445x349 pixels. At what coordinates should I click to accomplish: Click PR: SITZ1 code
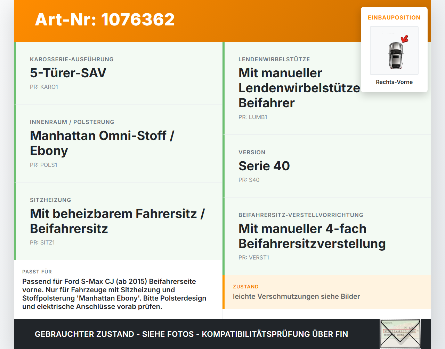point(42,242)
